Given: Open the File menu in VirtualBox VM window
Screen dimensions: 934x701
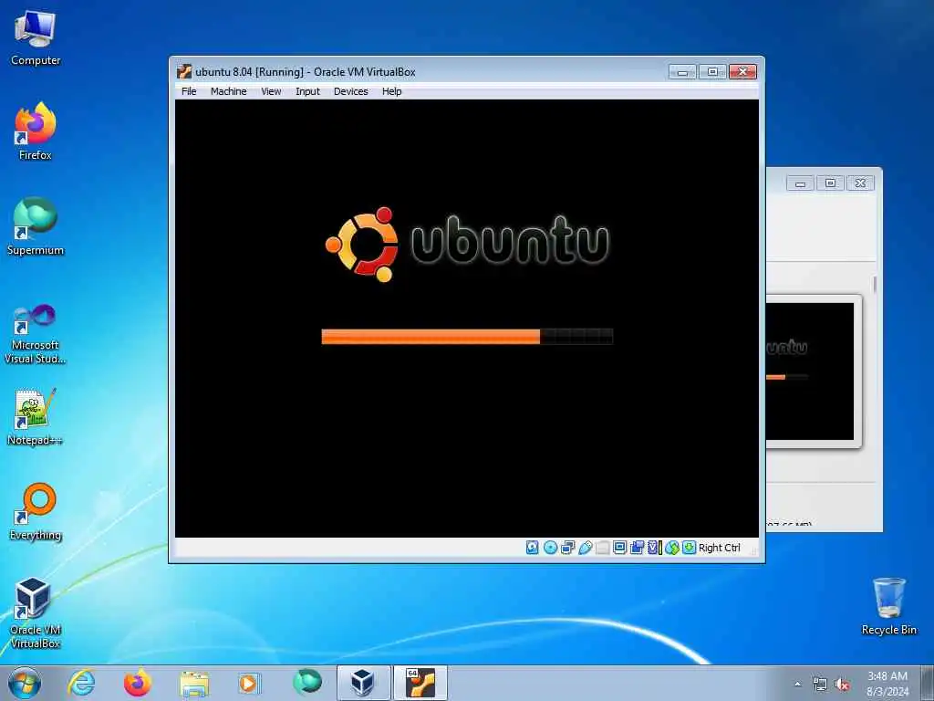Looking at the screenshot, I should (189, 91).
